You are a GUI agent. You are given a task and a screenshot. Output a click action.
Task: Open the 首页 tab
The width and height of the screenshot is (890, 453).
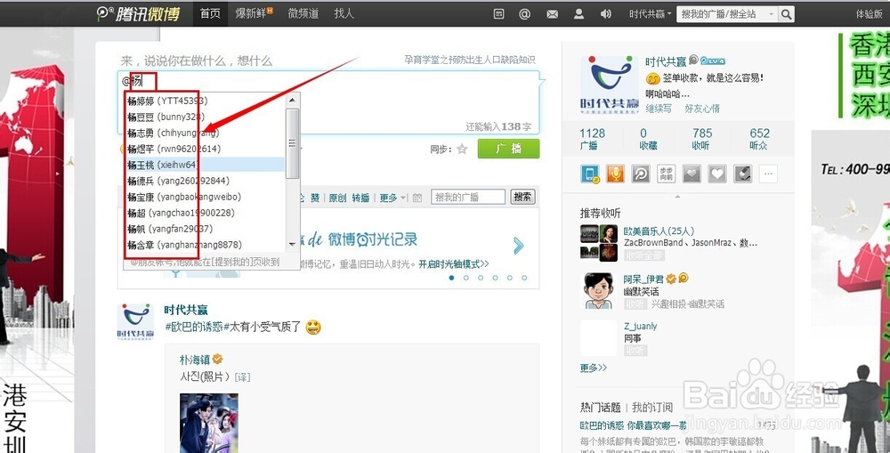tap(210, 13)
